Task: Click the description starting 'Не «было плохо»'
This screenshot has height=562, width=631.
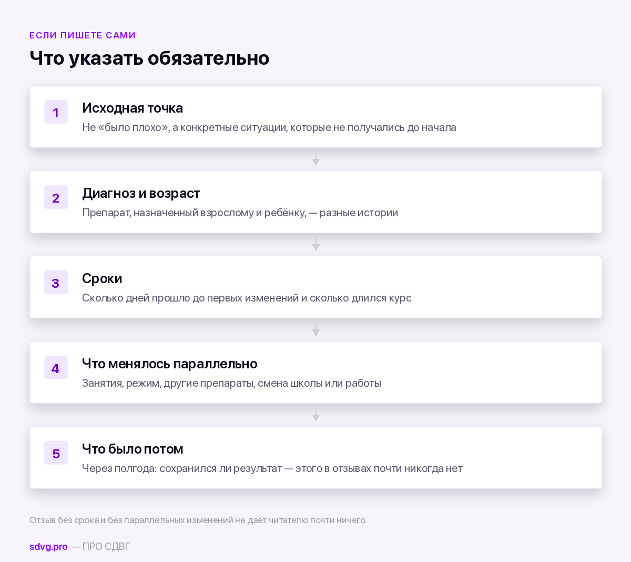Action: pos(269,127)
